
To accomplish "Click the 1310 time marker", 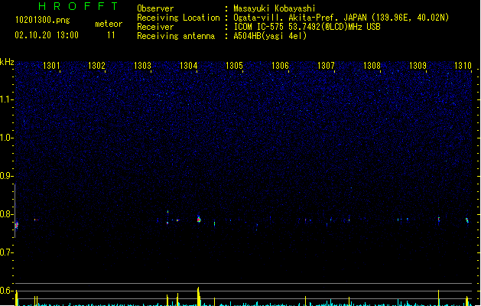I will coord(463,66).
